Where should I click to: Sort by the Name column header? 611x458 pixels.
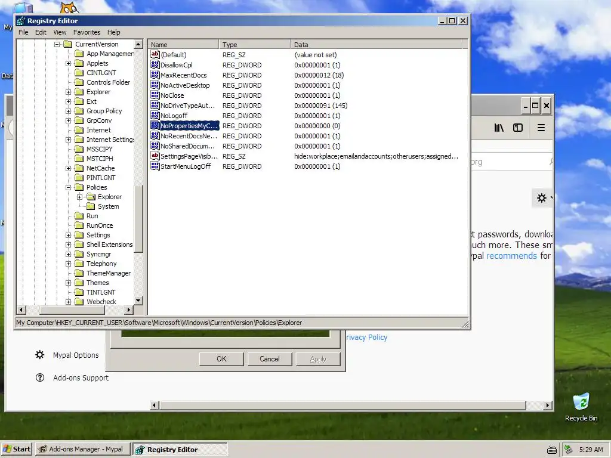coord(183,44)
